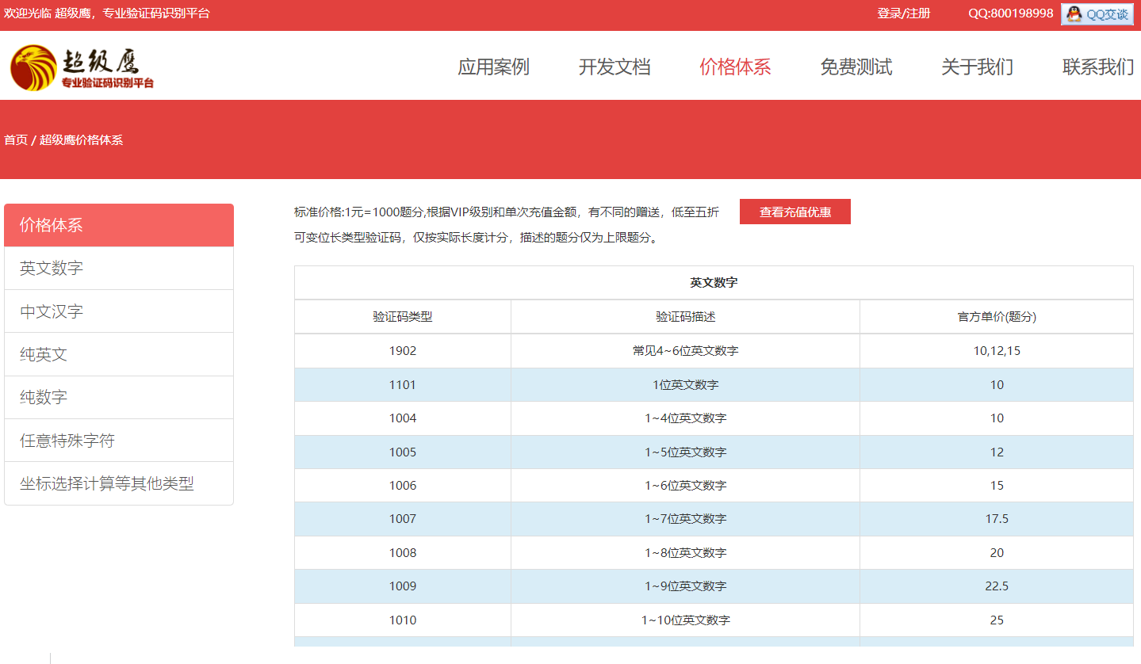Image resolution: width=1141 pixels, height=664 pixels.
Task: Open 免费测试 in top navigation
Action: click(856, 67)
